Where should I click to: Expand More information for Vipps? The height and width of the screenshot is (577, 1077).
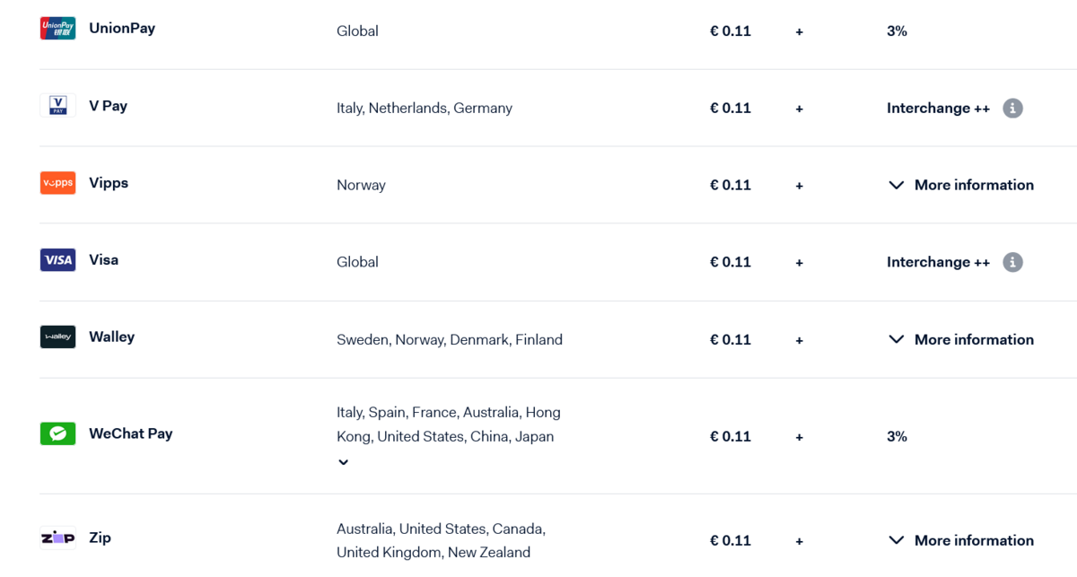click(x=960, y=185)
